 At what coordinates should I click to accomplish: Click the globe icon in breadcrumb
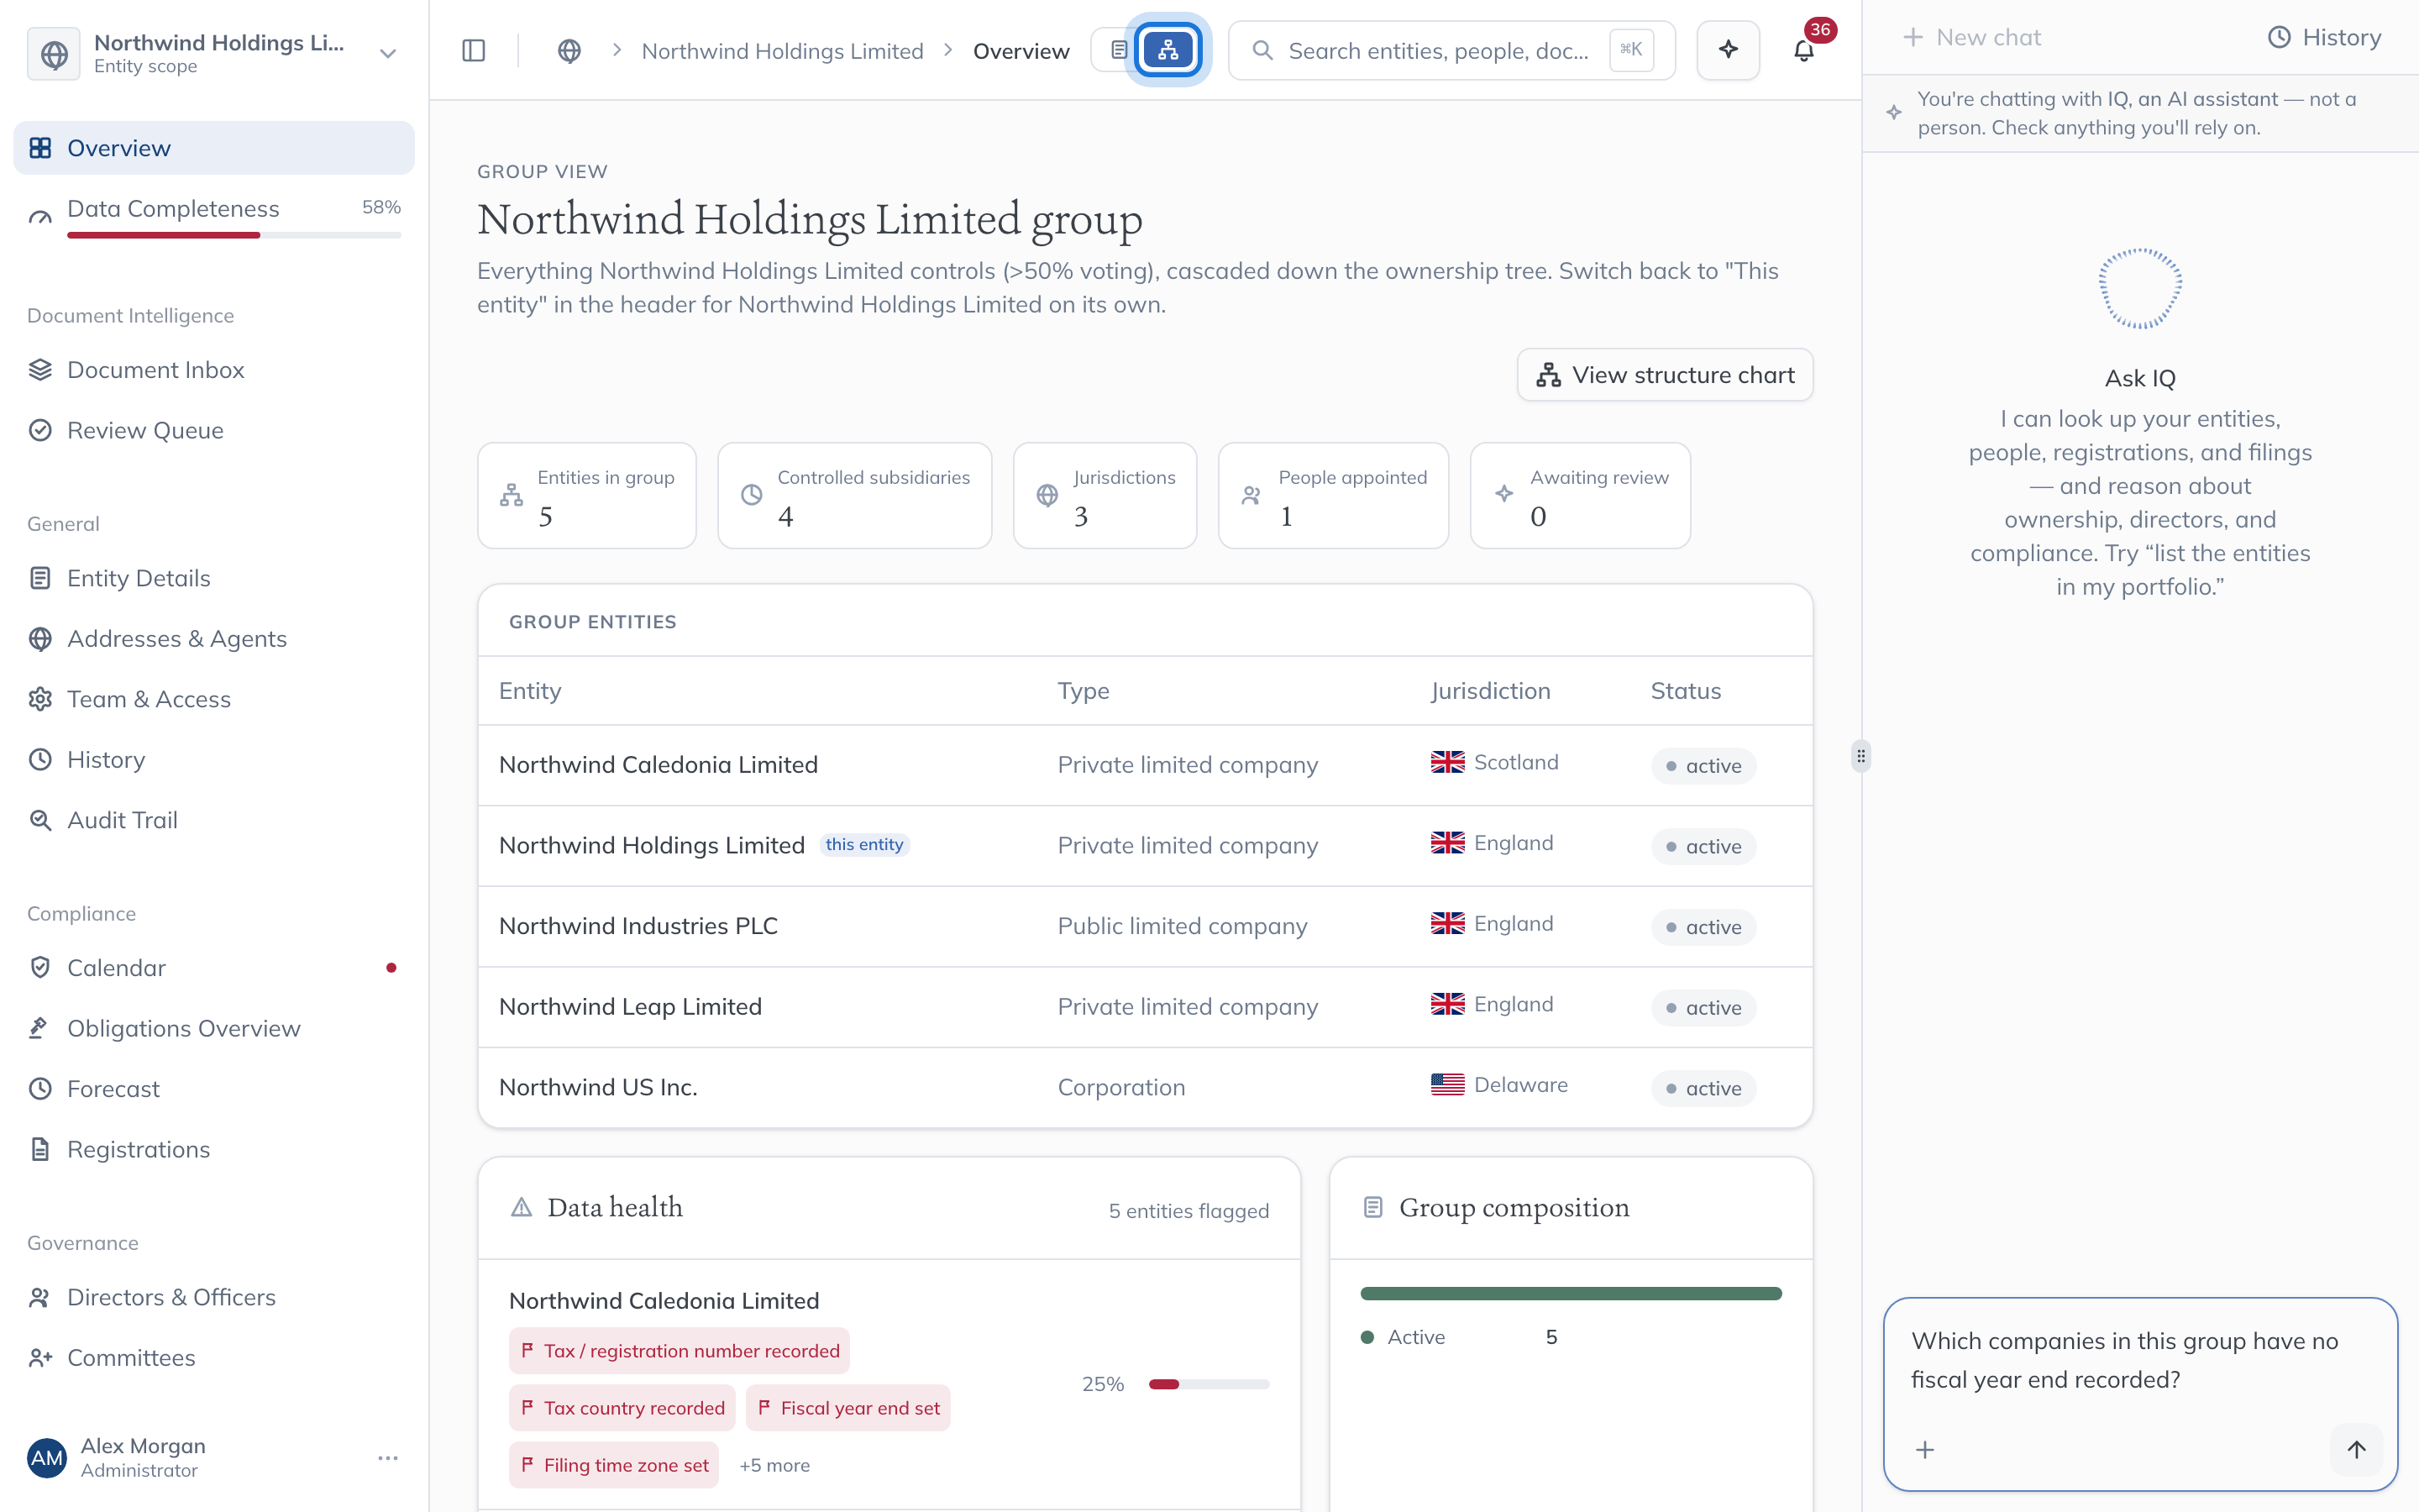[x=569, y=50]
